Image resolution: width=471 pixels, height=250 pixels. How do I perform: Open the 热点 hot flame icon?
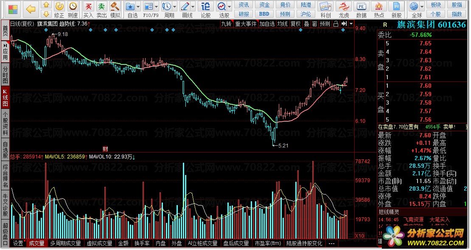(379, 6)
